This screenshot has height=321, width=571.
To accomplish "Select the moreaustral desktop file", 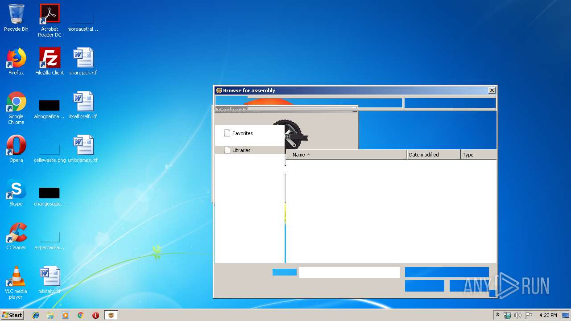I will click(83, 21).
